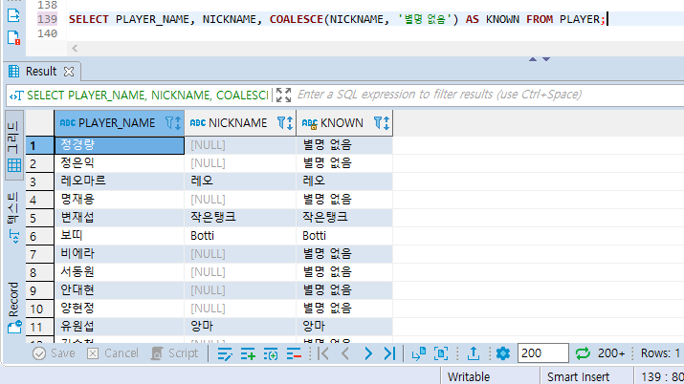
Task: Open filter menu for the KNOWN column
Action: coord(378,123)
